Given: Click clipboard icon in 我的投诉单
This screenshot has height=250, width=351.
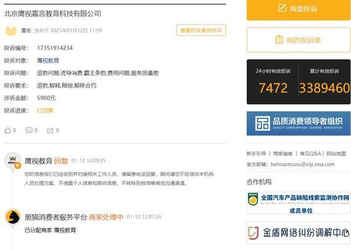Looking at the screenshot, I should tap(279, 39).
